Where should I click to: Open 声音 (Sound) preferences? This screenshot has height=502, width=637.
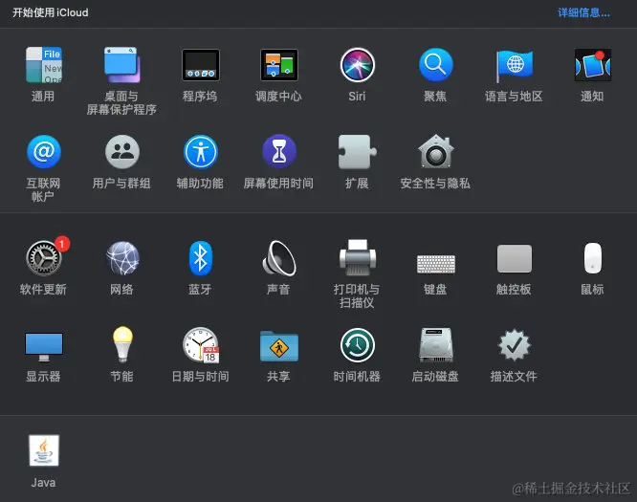coord(278,258)
